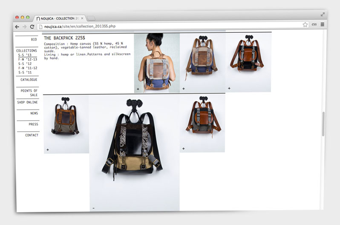Open the CONTACT page
This screenshot has height=225, width=340.
click(x=32, y=135)
